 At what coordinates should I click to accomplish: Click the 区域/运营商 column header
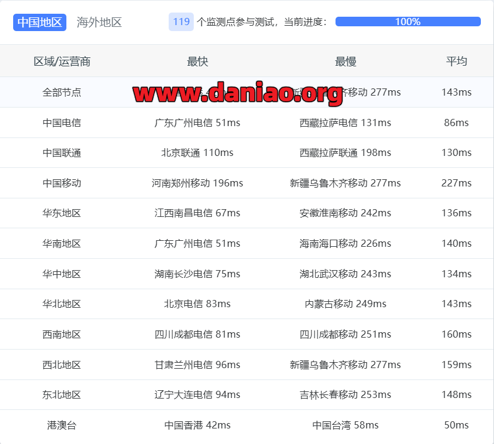(x=62, y=62)
